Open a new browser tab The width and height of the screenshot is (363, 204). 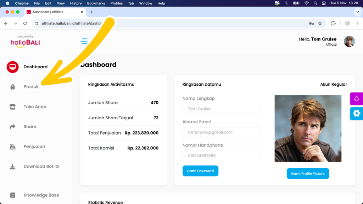(91, 12)
